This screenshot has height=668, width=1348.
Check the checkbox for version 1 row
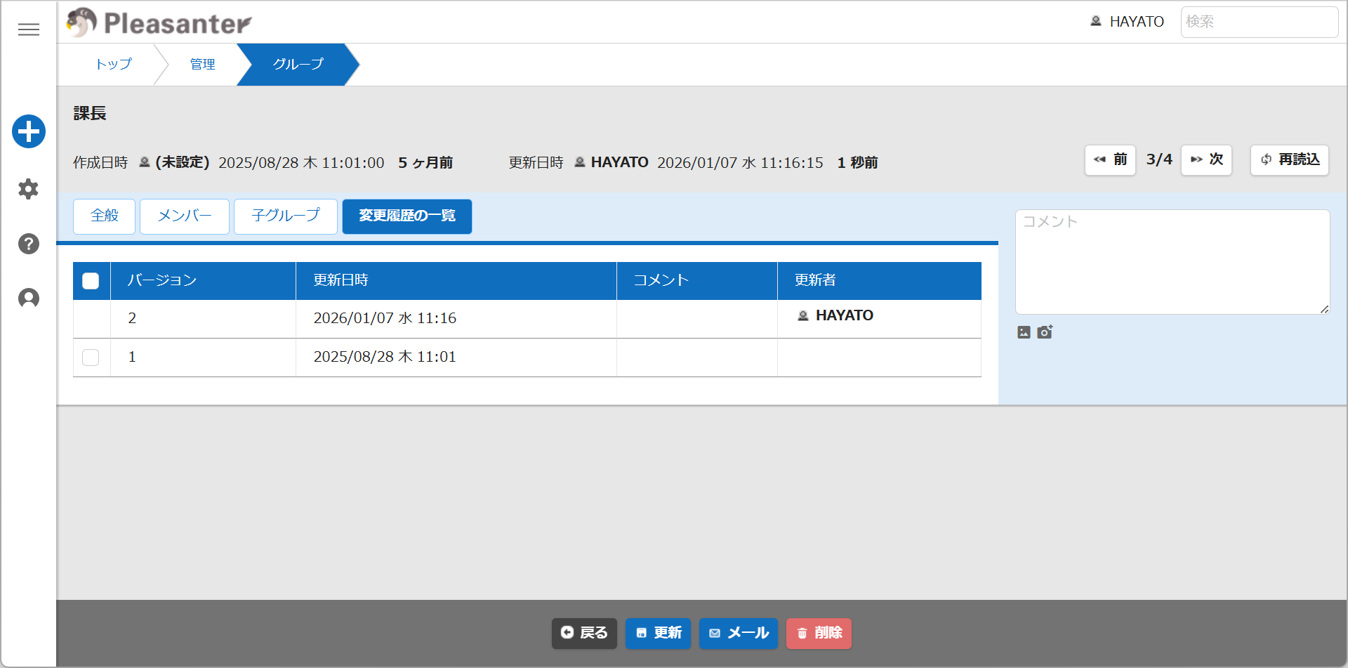(91, 358)
